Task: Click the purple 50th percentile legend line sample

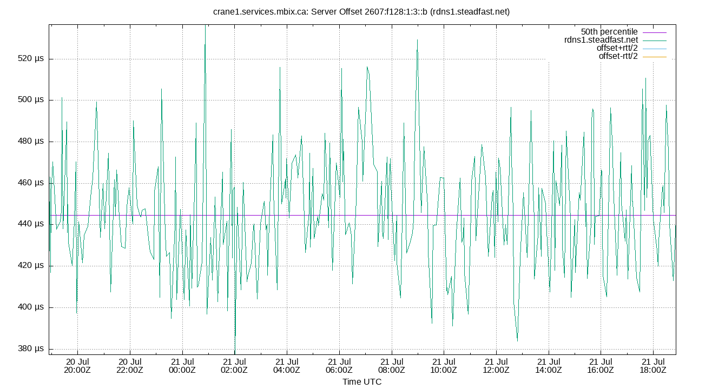Action: pyautogui.click(x=655, y=32)
